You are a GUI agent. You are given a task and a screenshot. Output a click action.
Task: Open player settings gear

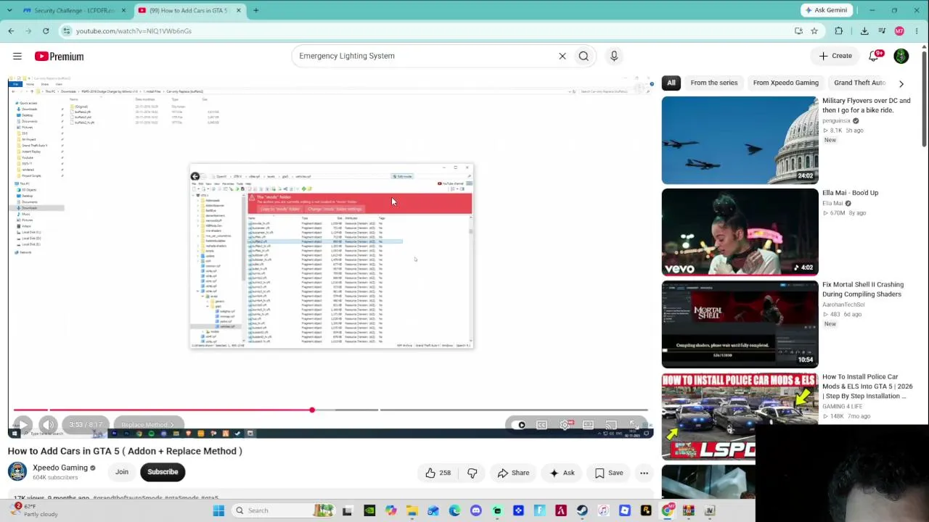565,425
